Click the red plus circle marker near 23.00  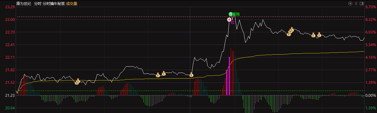click(229, 20)
